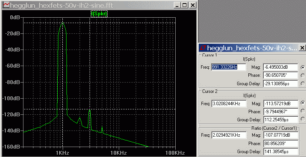This screenshot has height=157, width=306.
Task: Click Cursor 2 Phase field -9.7944967°
Action: pos(281,112)
